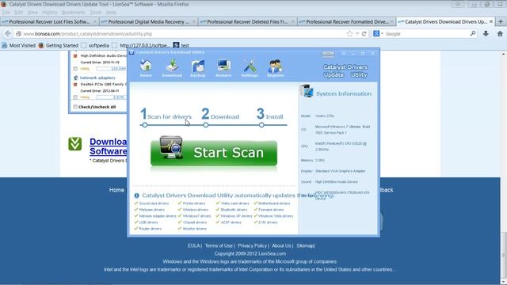
Task: Switch to Professional Digital Media Recovery tab
Action: tap(148, 21)
